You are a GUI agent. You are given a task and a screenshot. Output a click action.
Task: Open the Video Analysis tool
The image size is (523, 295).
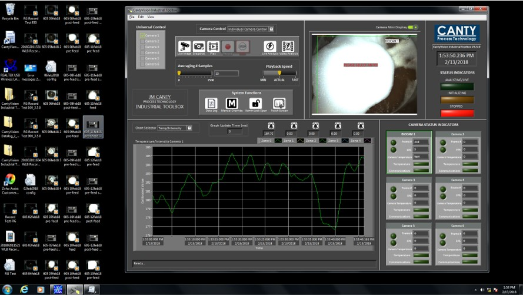[287, 46]
